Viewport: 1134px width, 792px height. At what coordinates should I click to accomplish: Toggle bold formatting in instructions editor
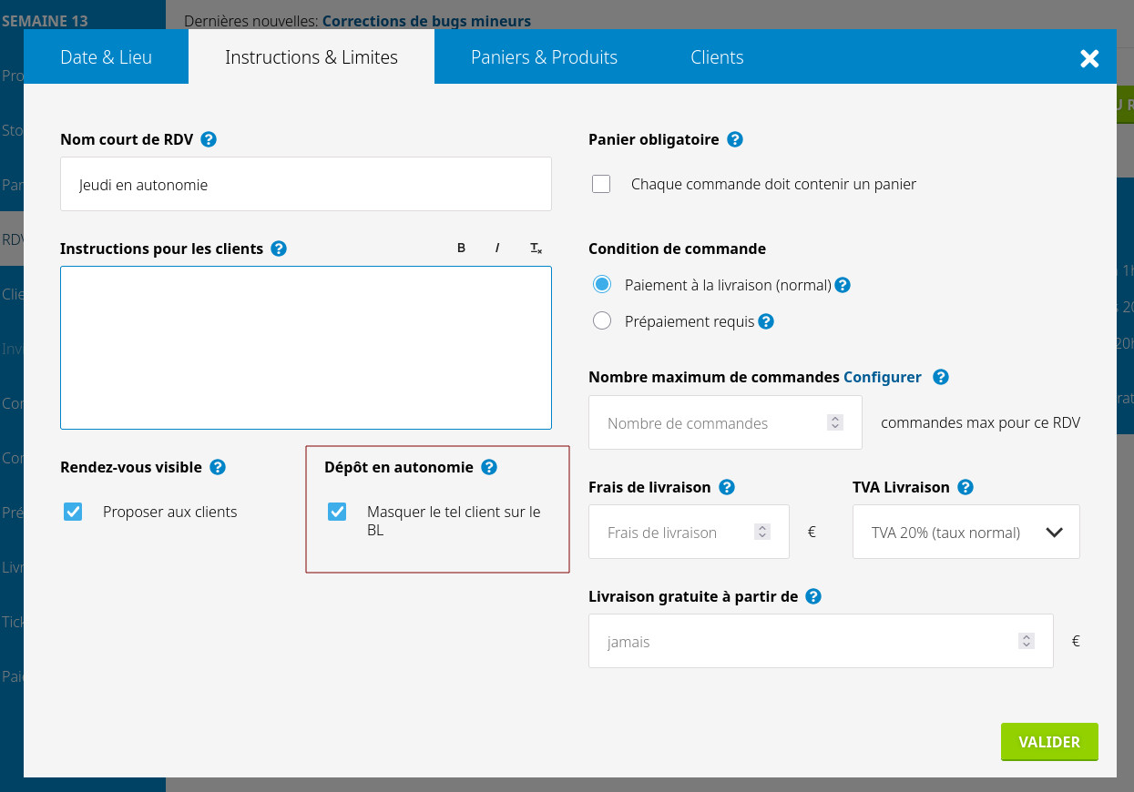461,249
